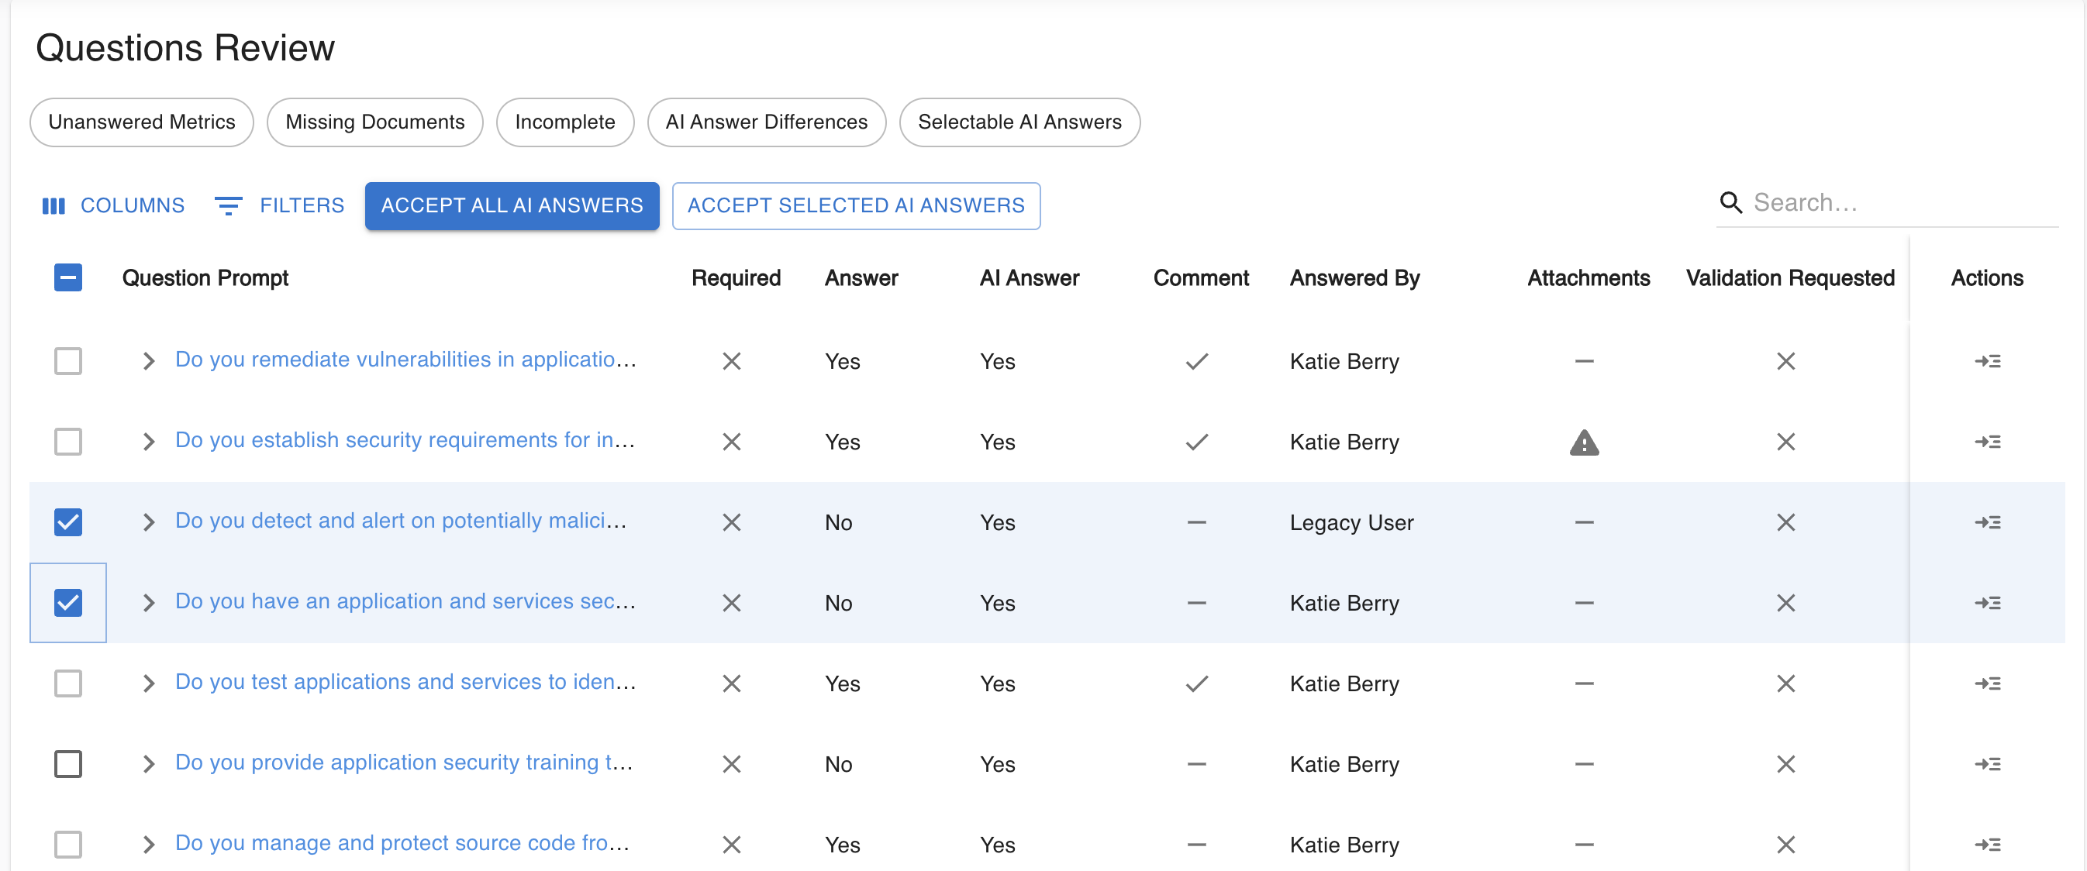
Task: Sort by the Answered By column header
Action: [1354, 277]
